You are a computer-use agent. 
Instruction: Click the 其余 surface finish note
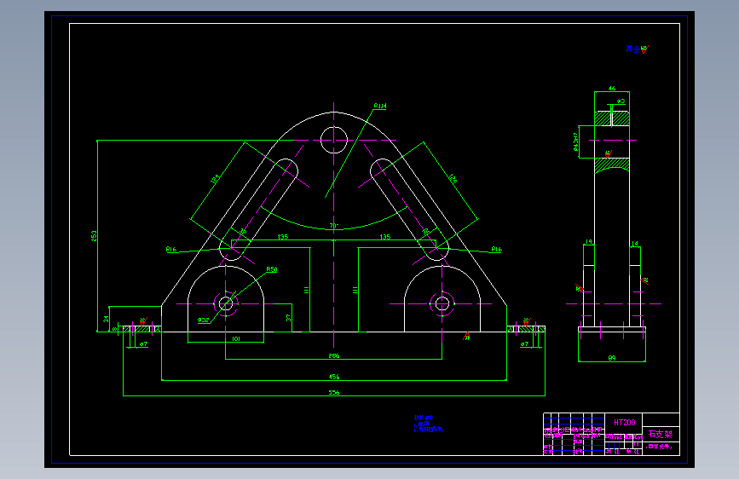tap(633, 49)
